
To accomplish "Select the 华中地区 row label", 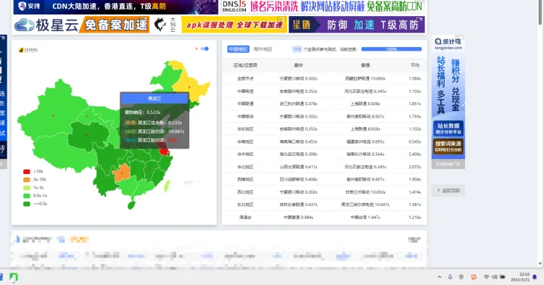I will 245,154.
